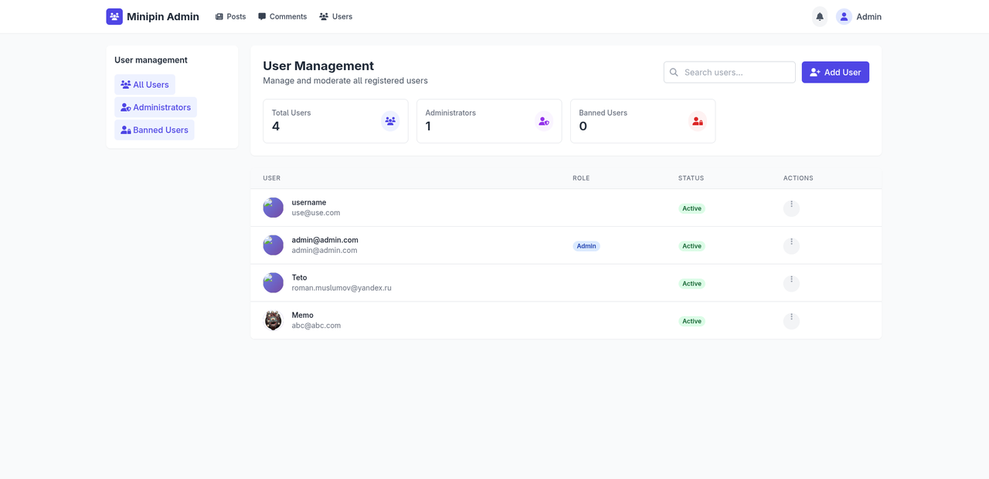Click the Admin account name
989x479 pixels.
868,16
